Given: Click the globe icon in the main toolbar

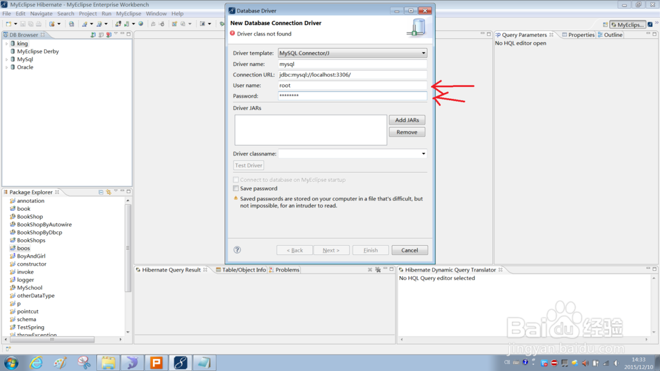Looking at the screenshot, I should pos(141,24).
